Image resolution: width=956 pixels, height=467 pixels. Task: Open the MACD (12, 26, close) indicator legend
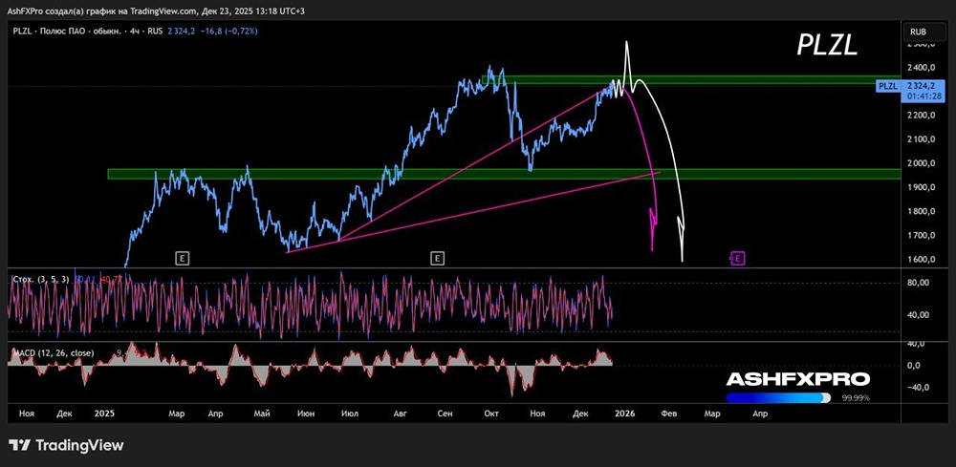click(52, 352)
